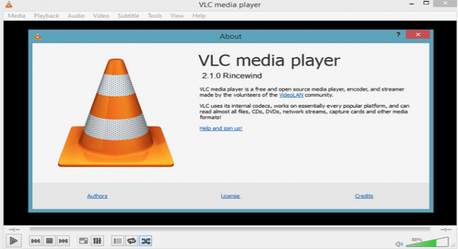Skip to previous media track
The width and height of the screenshot is (458, 249).
coord(36,241)
